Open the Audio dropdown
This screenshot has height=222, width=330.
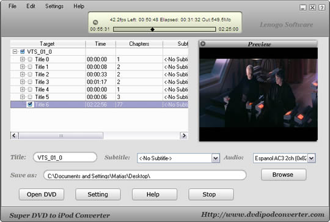(x=311, y=158)
